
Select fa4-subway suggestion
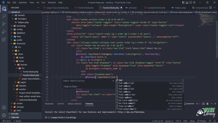(x=149, y=86)
